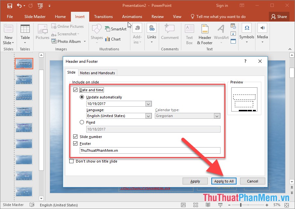The image size is (295, 209).
Task: Insert Media content
Action: tap(262, 34)
